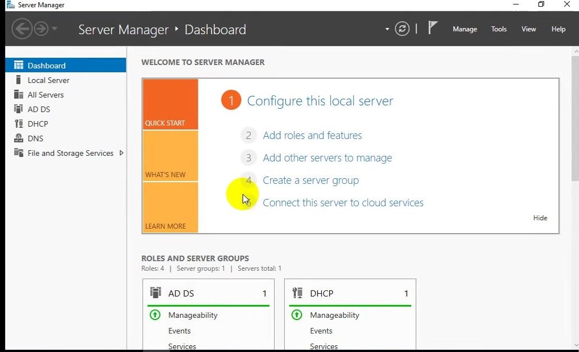Open the Tools menu
Image resolution: width=579 pixels, height=352 pixels.
click(499, 29)
